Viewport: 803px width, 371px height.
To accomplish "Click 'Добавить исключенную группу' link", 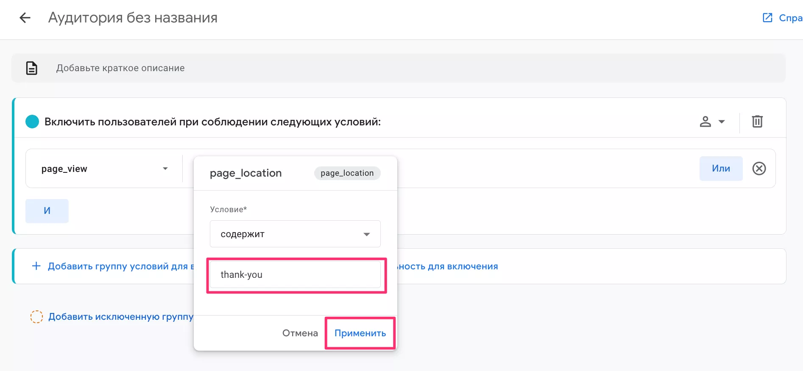I will pyautogui.click(x=121, y=317).
